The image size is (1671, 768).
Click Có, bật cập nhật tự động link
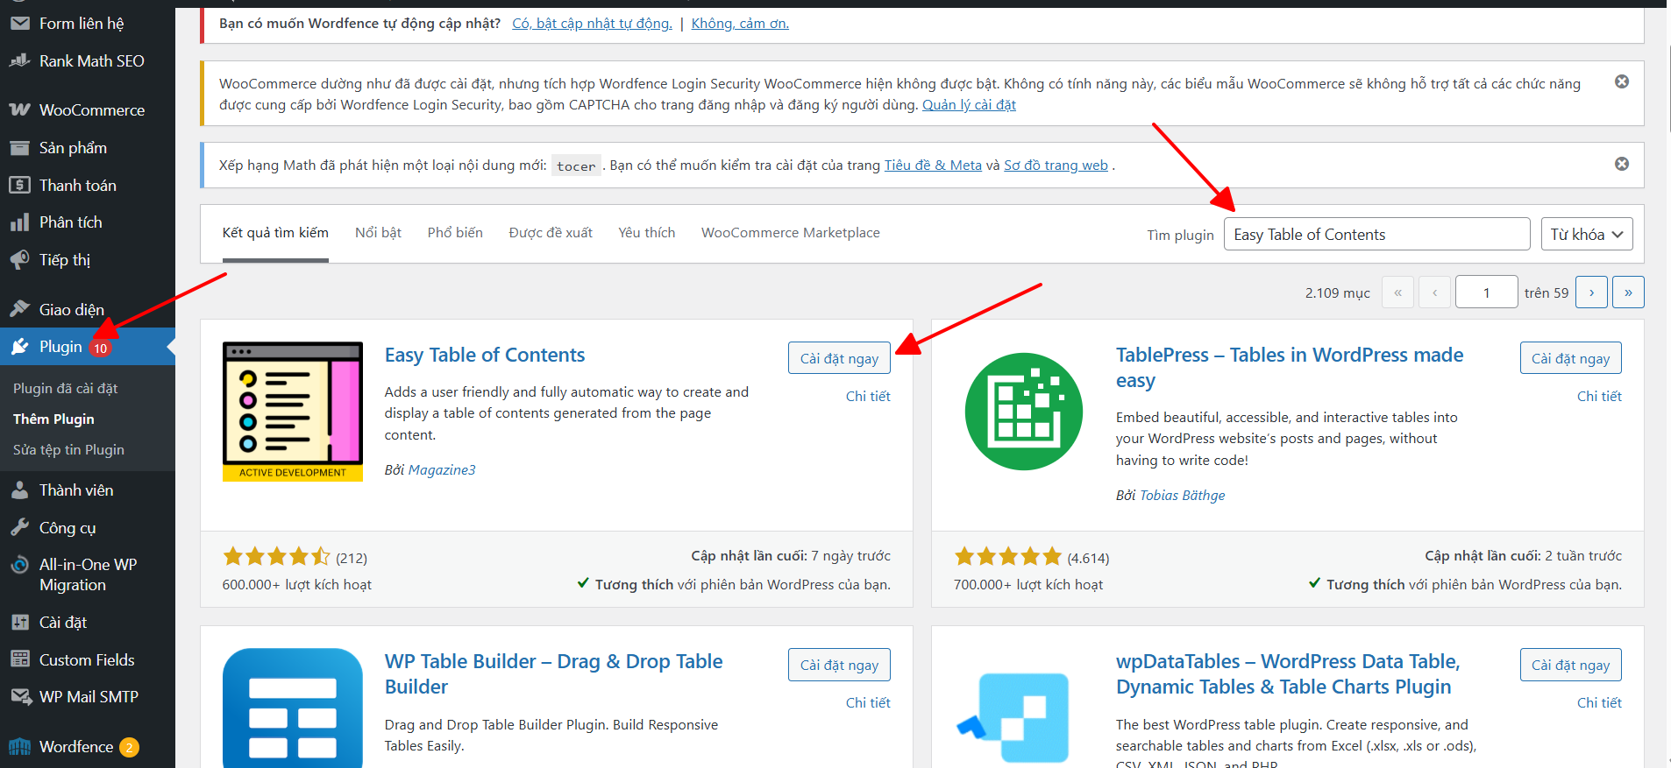coord(592,24)
